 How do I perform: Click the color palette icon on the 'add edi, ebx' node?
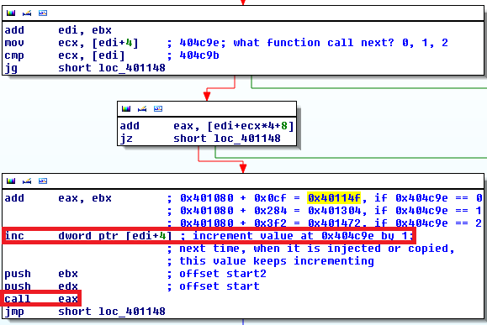click(x=11, y=13)
